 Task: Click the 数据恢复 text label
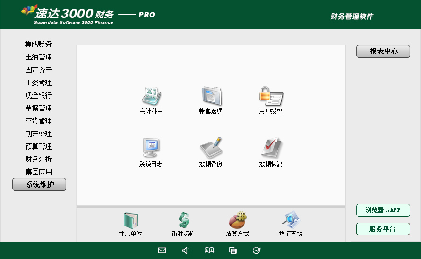pos(271,164)
